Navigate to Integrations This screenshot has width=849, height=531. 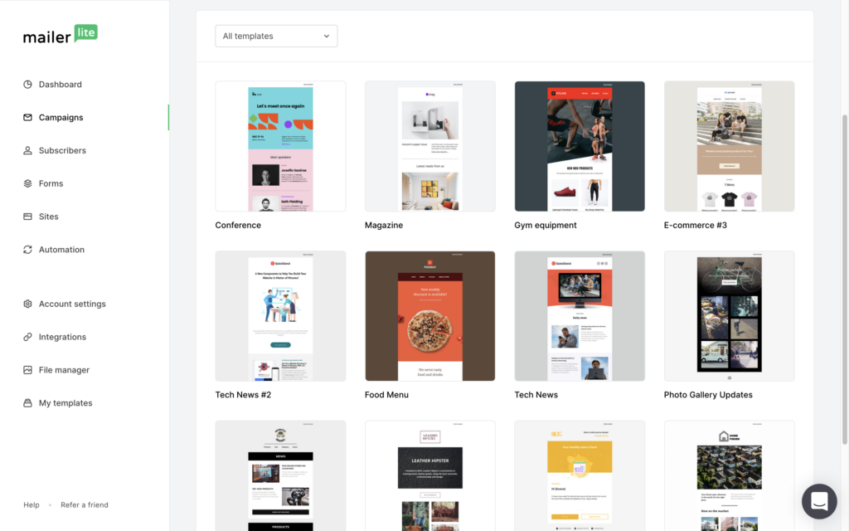click(x=62, y=337)
